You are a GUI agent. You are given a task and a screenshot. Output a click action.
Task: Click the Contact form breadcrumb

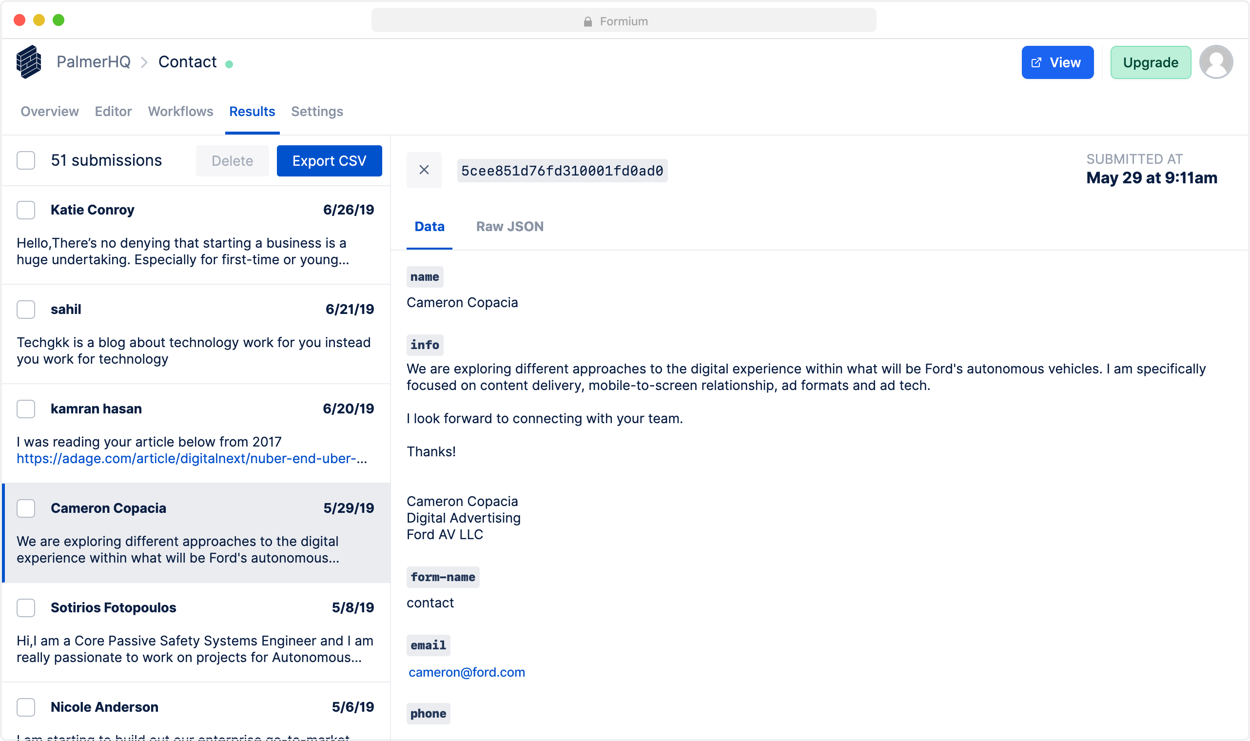click(187, 62)
